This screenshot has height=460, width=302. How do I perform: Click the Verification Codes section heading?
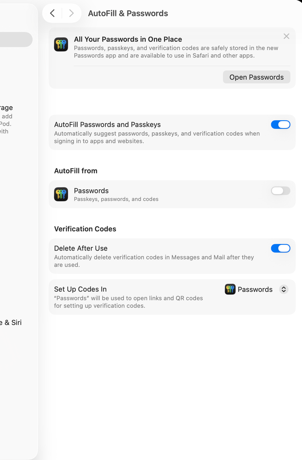[85, 229]
